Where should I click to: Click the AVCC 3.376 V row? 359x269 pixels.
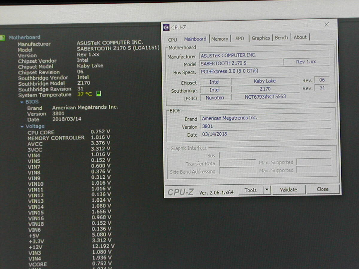coord(69,144)
